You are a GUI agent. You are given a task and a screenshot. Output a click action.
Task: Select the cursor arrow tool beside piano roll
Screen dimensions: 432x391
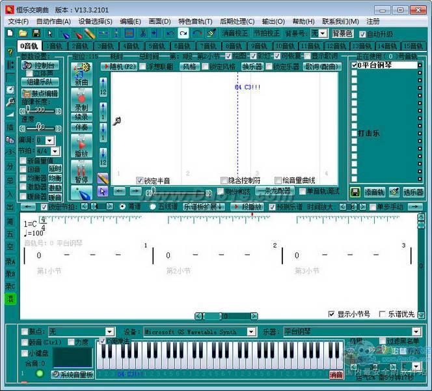(103, 192)
